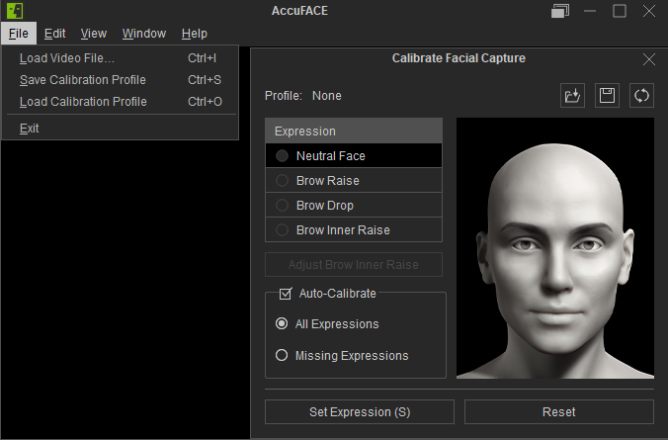Choose Load Video File from the menu
The height and width of the screenshot is (440, 668).
point(121,58)
